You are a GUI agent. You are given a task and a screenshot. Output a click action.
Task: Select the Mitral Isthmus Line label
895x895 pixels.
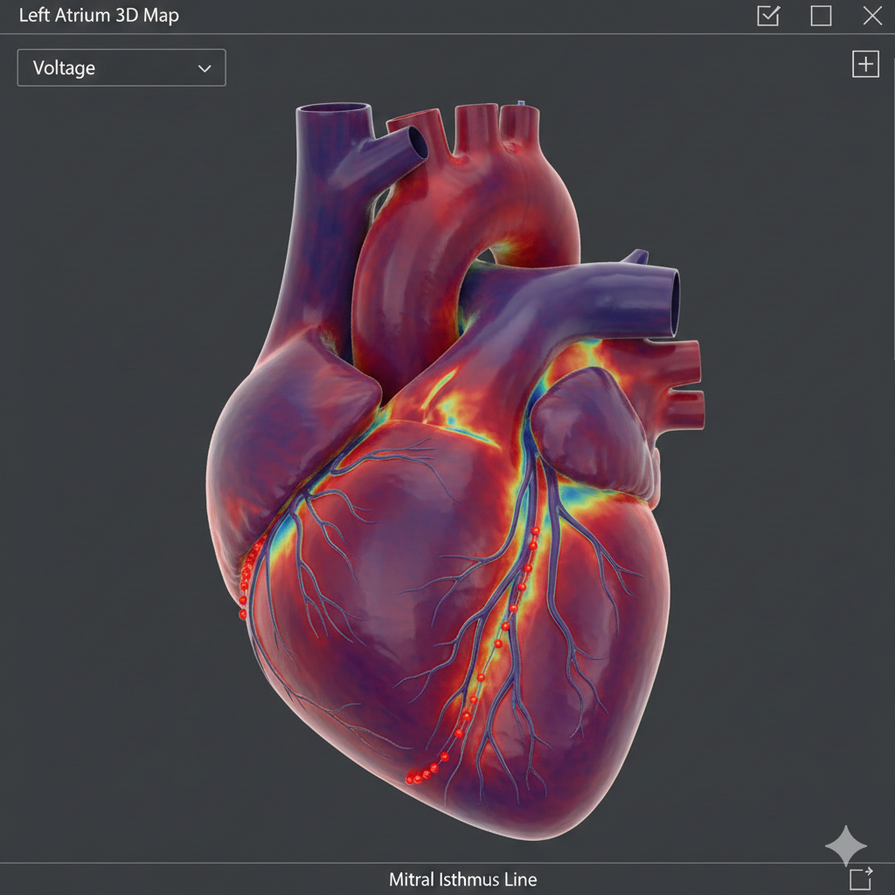point(463,879)
